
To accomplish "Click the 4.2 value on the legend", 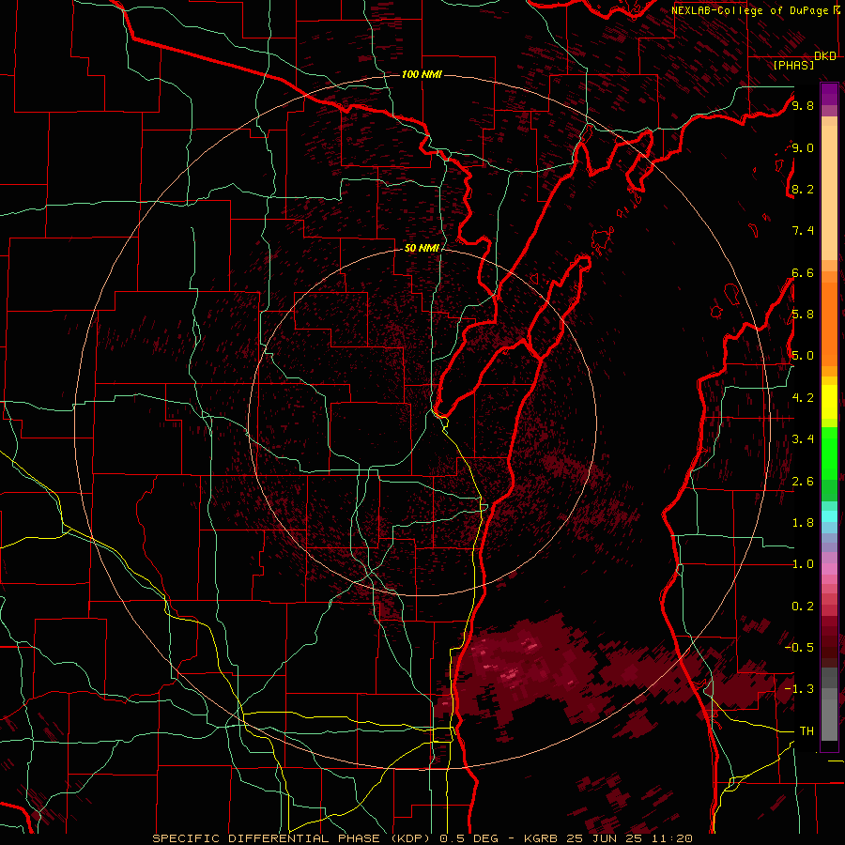I will tap(803, 398).
